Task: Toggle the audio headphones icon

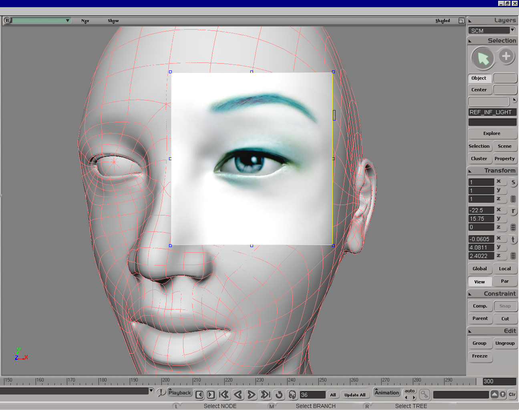Action: point(292,395)
